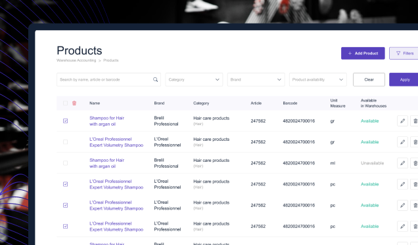This screenshot has height=245, width=418.
Task: Focus the search by name, article or barcode field
Action: coord(108,79)
